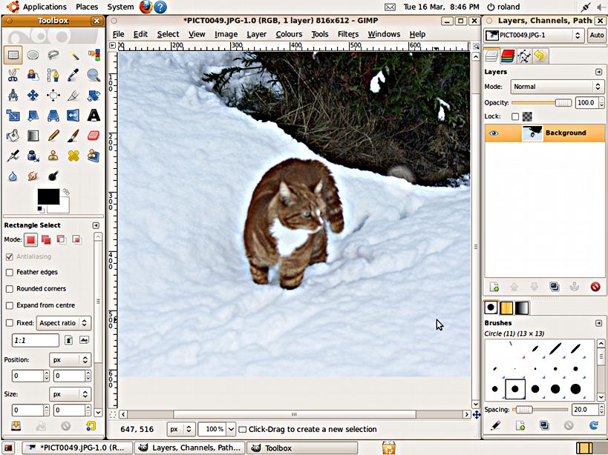Open the Colours menu
Viewport: 608px width, 455px height.
click(289, 34)
